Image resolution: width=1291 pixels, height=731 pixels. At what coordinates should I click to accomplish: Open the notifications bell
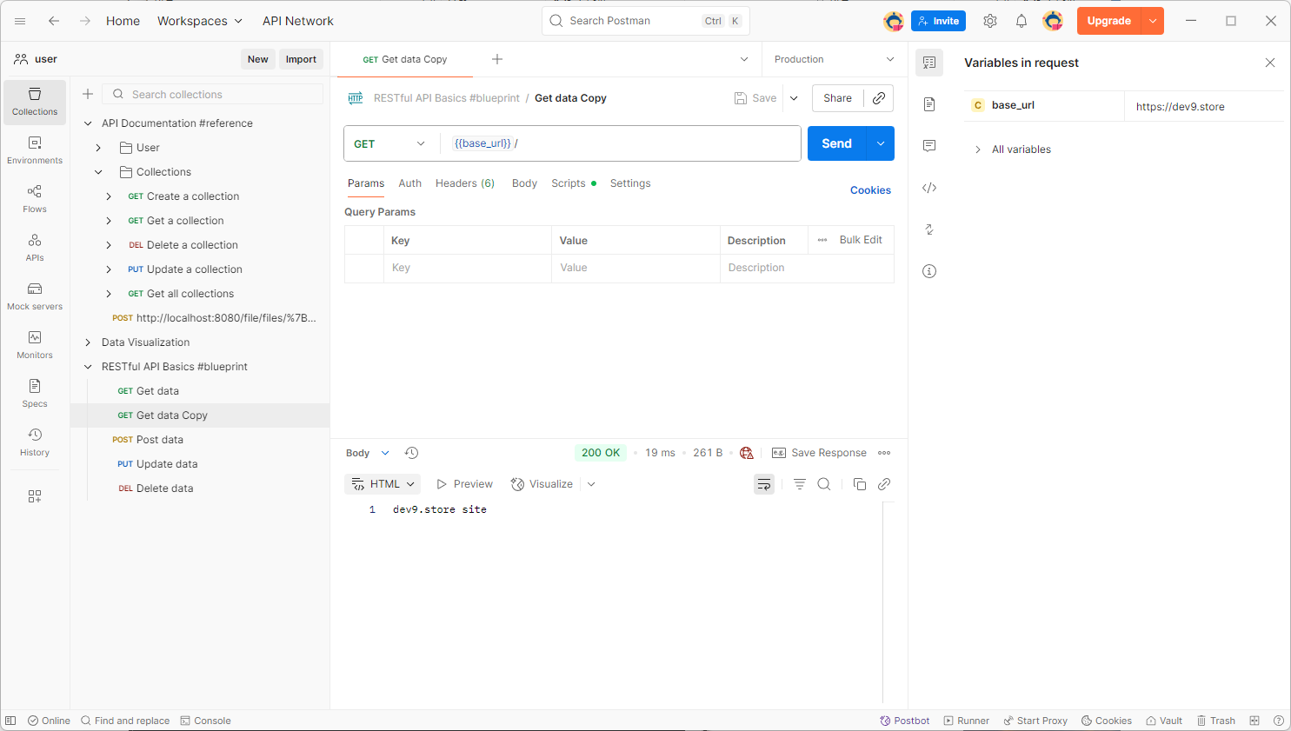(x=1021, y=21)
